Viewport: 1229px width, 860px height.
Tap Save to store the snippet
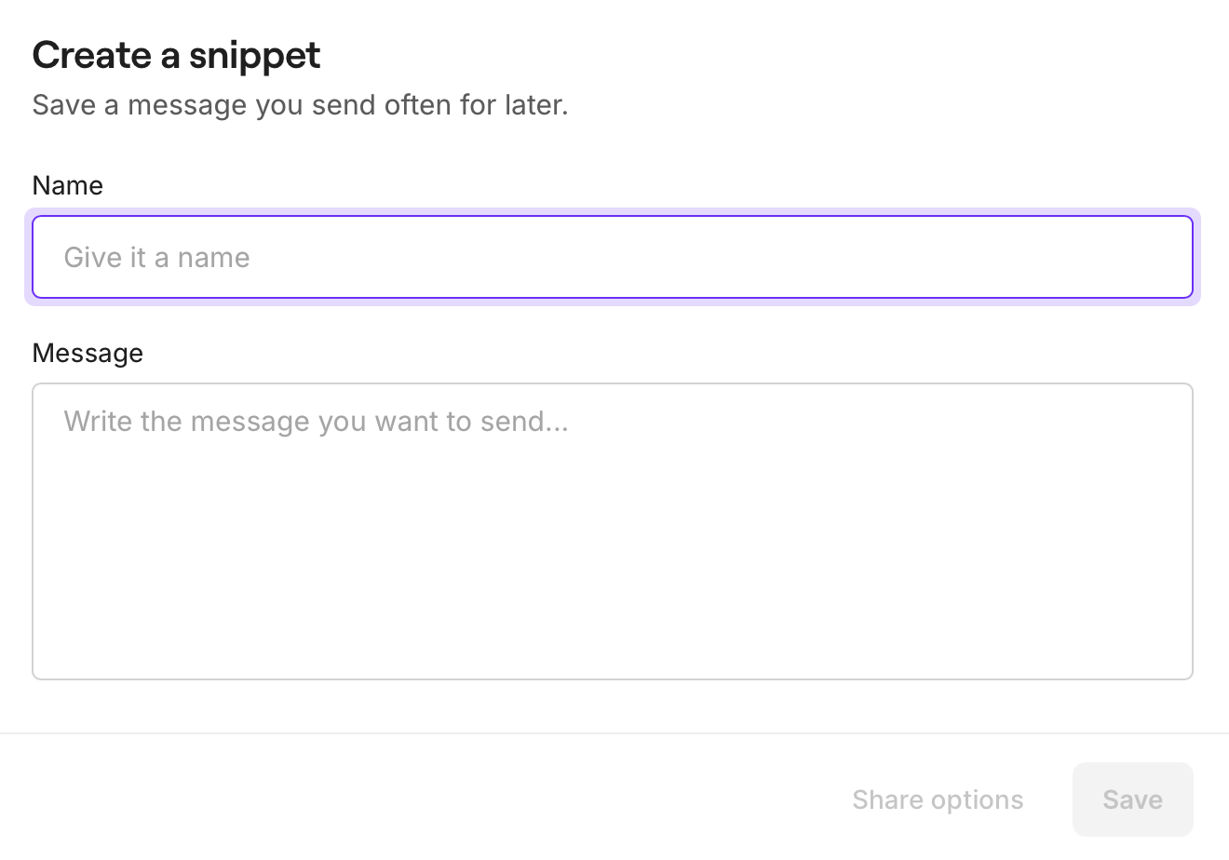[1132, 800]
